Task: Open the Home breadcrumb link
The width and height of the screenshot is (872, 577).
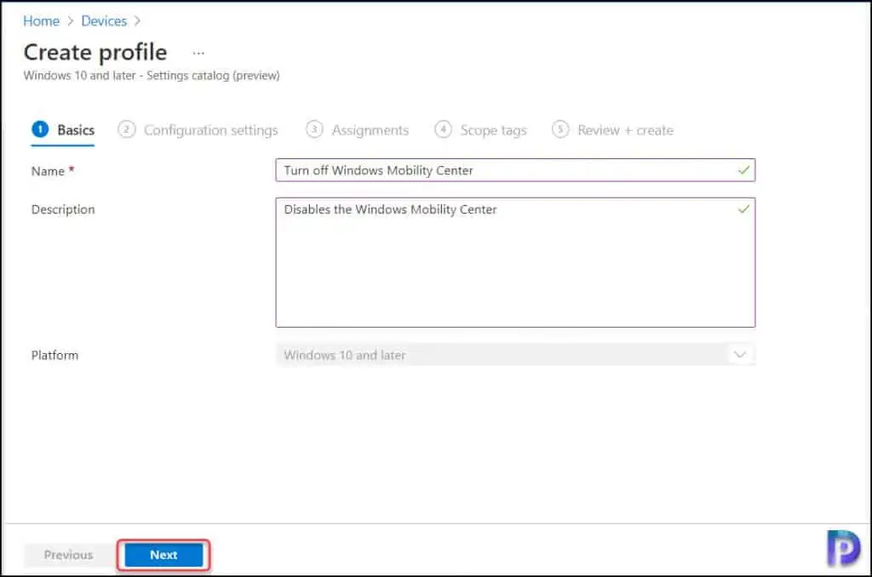Action: tap(41, 21)
